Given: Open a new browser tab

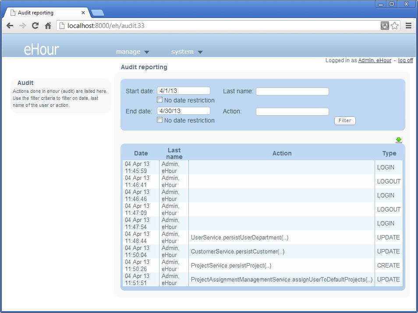Looking at the screenshot, I should coord(98,13).
